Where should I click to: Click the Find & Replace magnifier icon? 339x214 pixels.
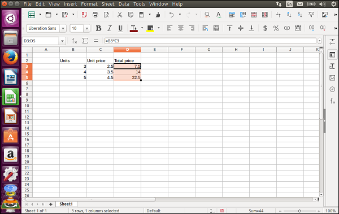pos(207,15)
